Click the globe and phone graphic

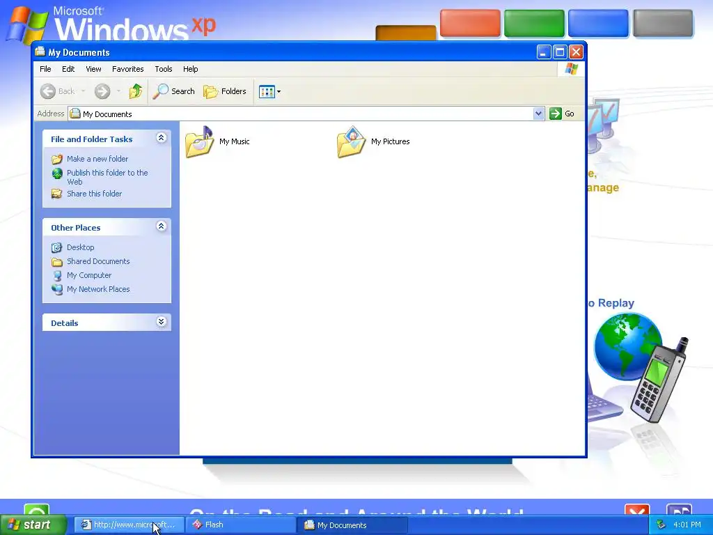[641, 366]
